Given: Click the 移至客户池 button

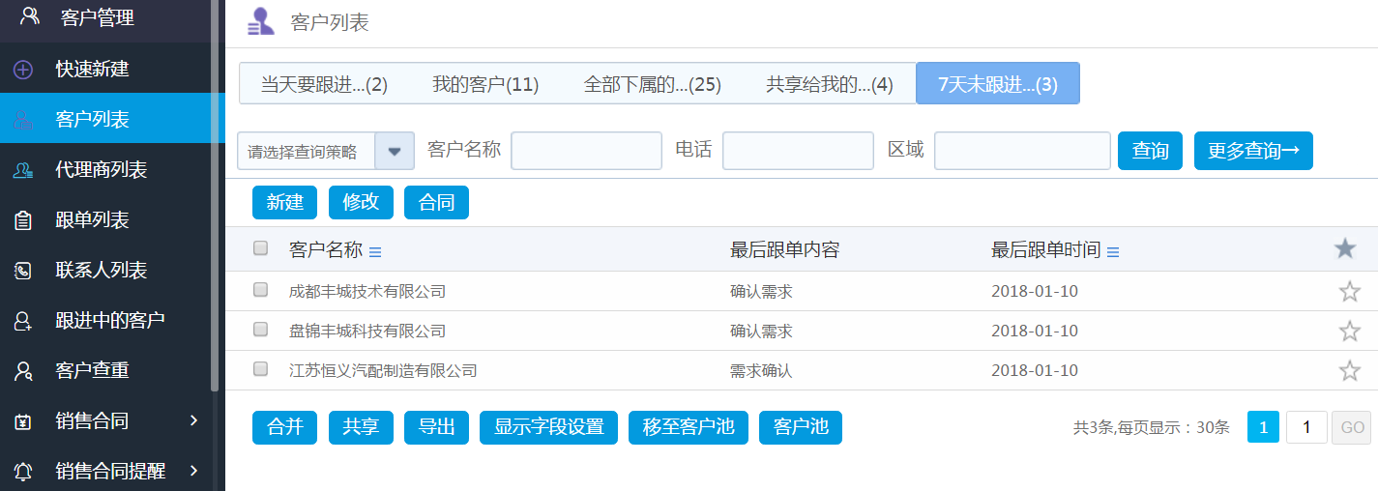Looking at the screenshot, I should (688, 427).
